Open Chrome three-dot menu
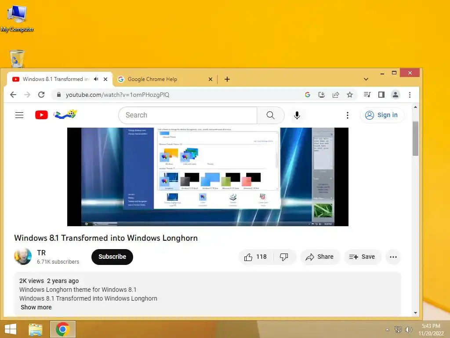 tap(410, 95)
